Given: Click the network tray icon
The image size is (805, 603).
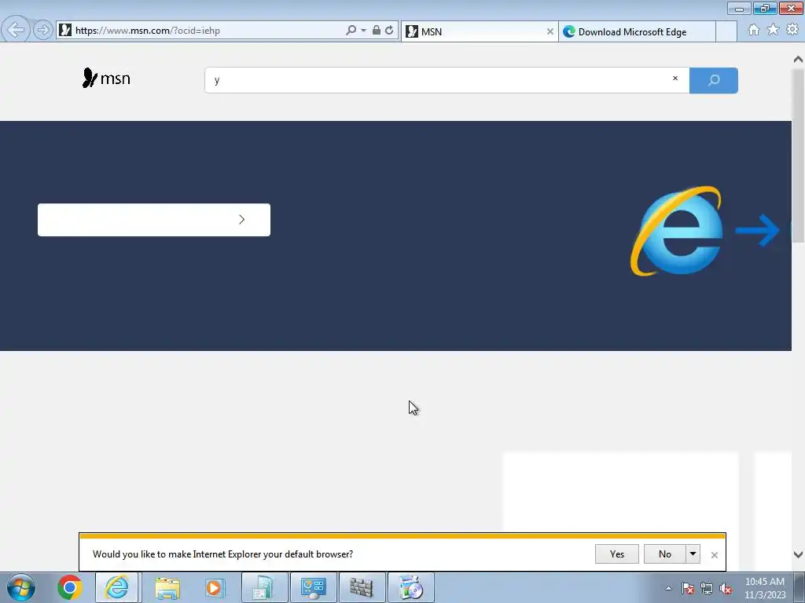Looking at the screenshot, I should [x=707, y=589].
